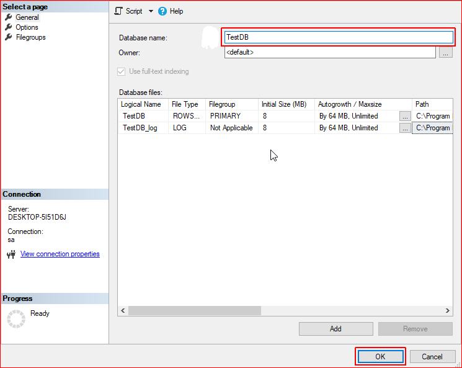The width and height of the screenshot is (462, 368).
Task: Select the Filegroups page wrench icon
Action: [x=9, y=37]
